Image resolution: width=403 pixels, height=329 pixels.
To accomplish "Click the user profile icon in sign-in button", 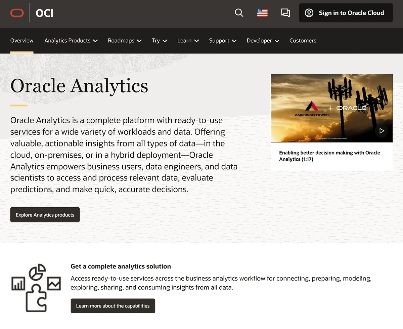I will coord(309,13).
